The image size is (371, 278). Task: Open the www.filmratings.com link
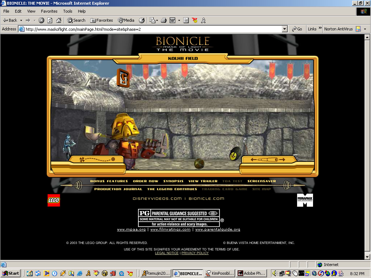click(170, 229)
